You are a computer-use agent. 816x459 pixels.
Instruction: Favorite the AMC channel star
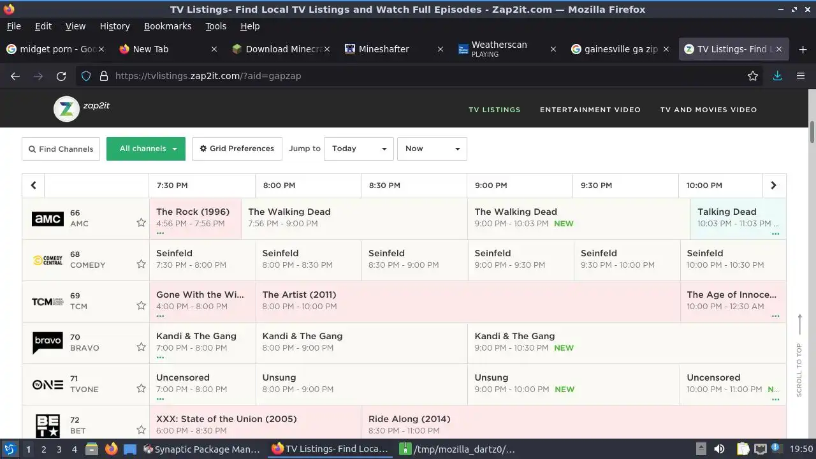click(x=141, y=222)
